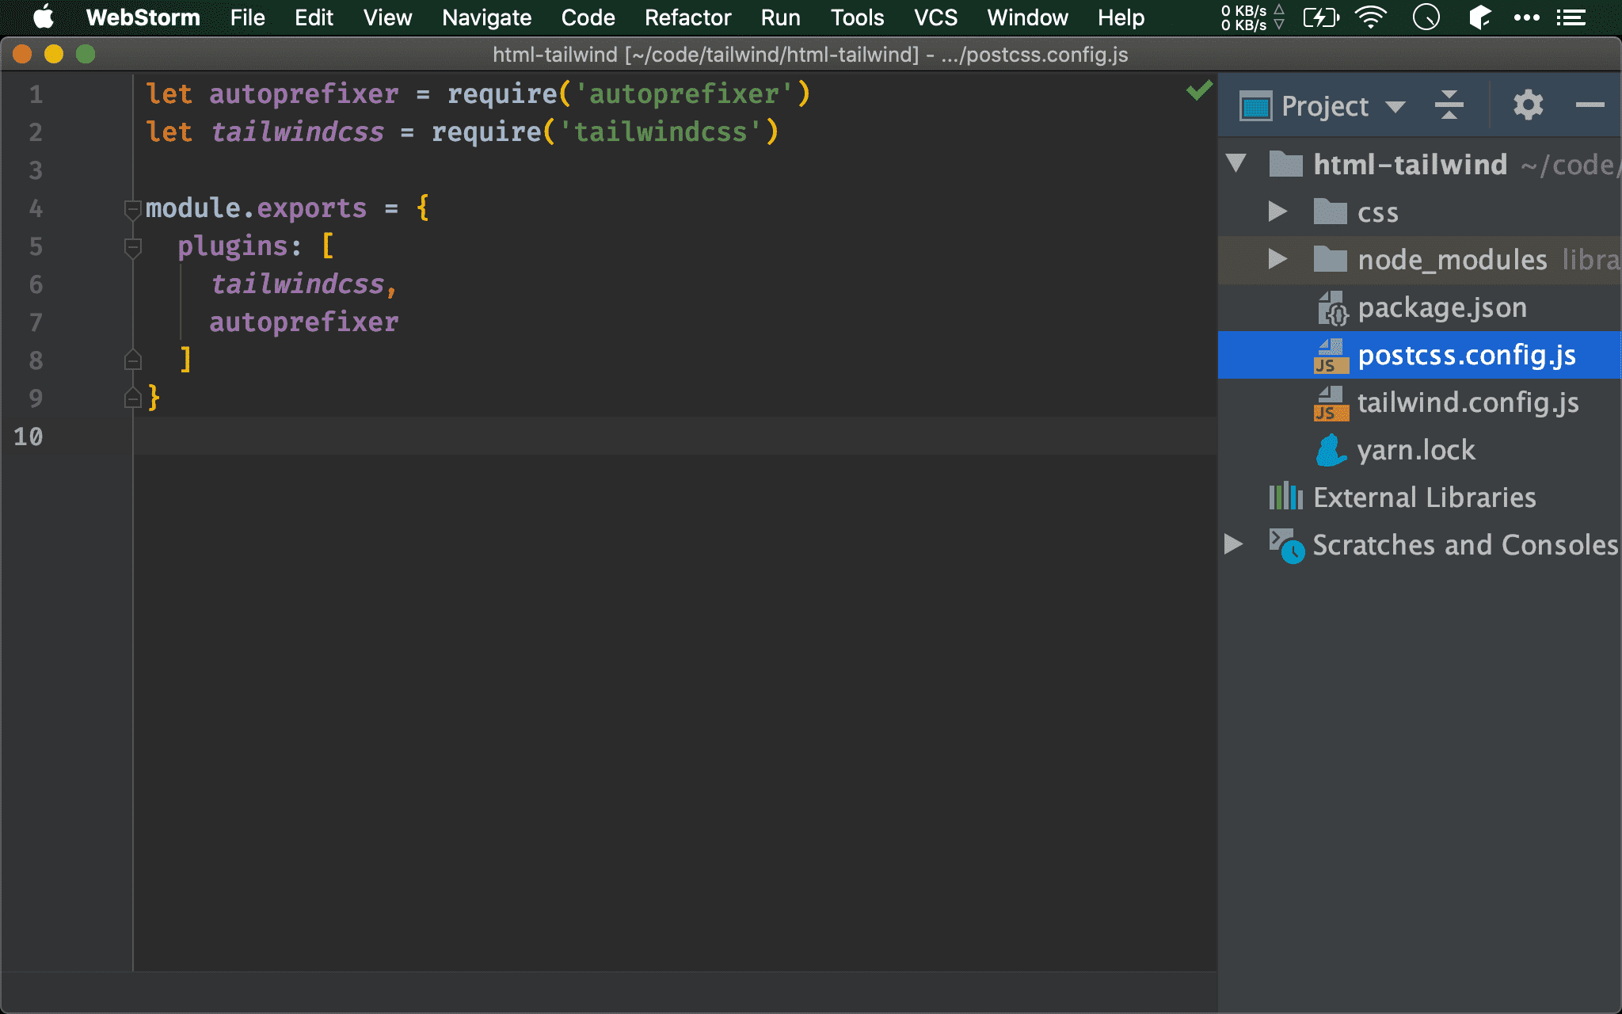Click 'autoprefixer' string on line 1
The height and width of the screenshot is (1014, 1622).
point(684,93)
